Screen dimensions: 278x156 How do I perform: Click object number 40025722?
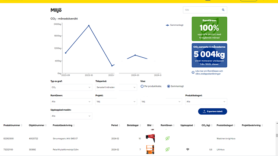click(x=33, y=139)
